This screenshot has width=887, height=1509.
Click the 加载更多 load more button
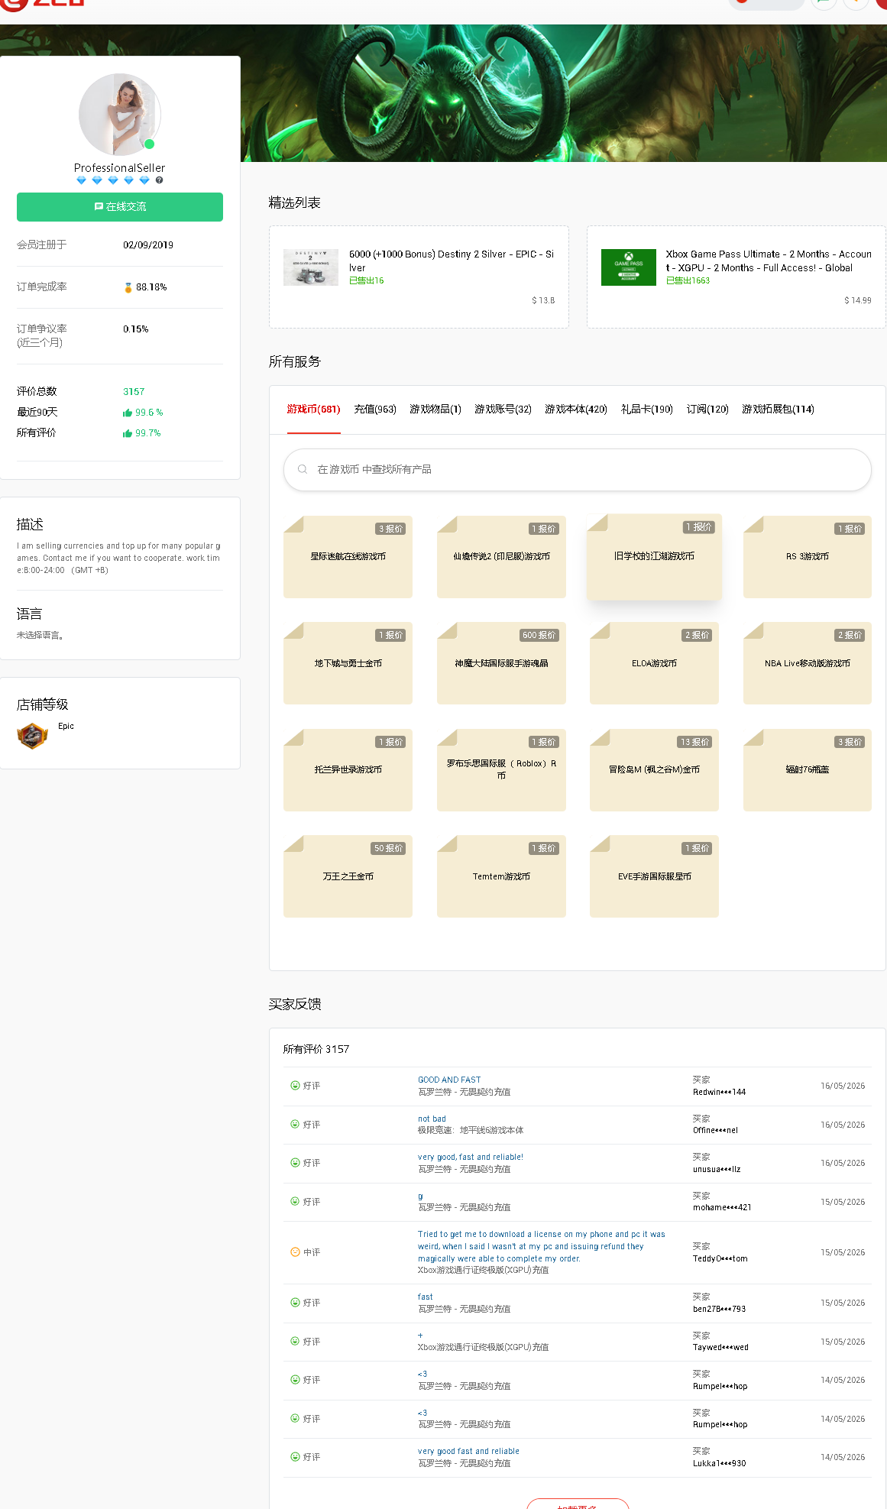[x=578, y=1504]
